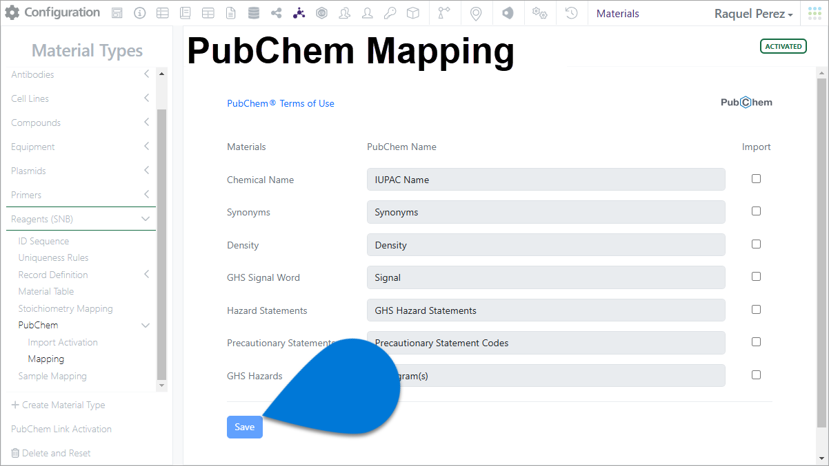Viewport: 829px width, 466px height.
Task: Collapse the Reagents (SNB) chevron
Action: [146, 219]
